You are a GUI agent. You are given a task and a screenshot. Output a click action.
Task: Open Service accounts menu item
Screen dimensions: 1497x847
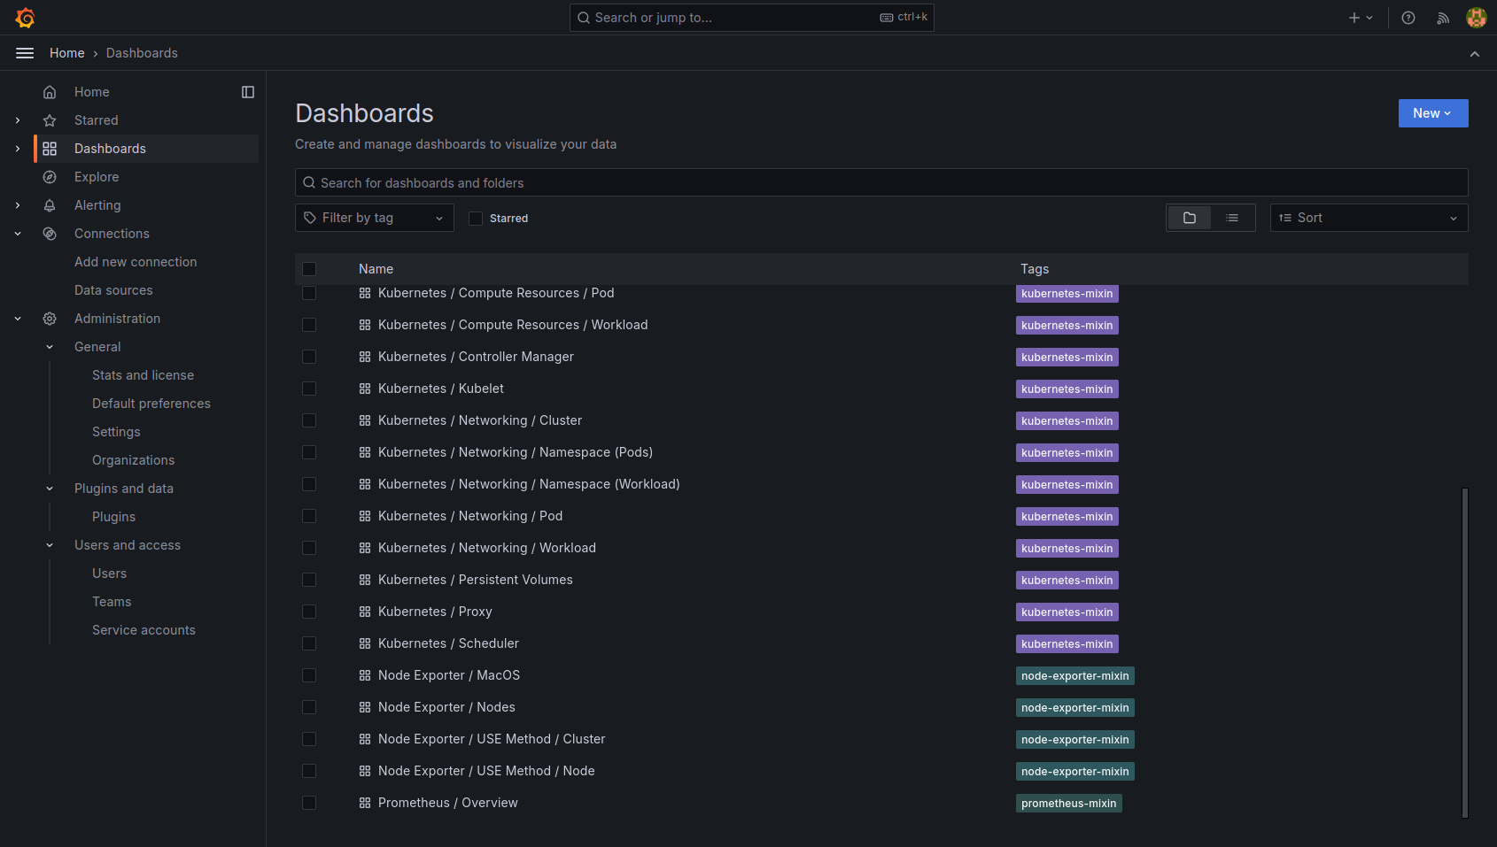coord(143,630)
